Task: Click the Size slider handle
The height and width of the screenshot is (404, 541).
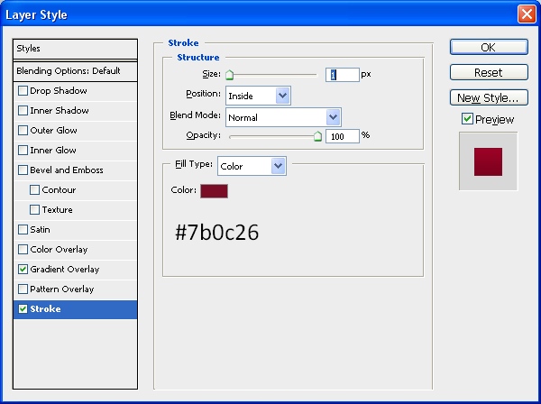Action: pos(229,75)
